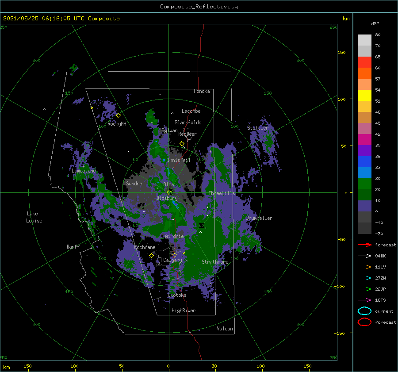Viewport: 398px width, 372px height.
Task: Click the cyan current ellipse legend icon
Action: (364, 311)
